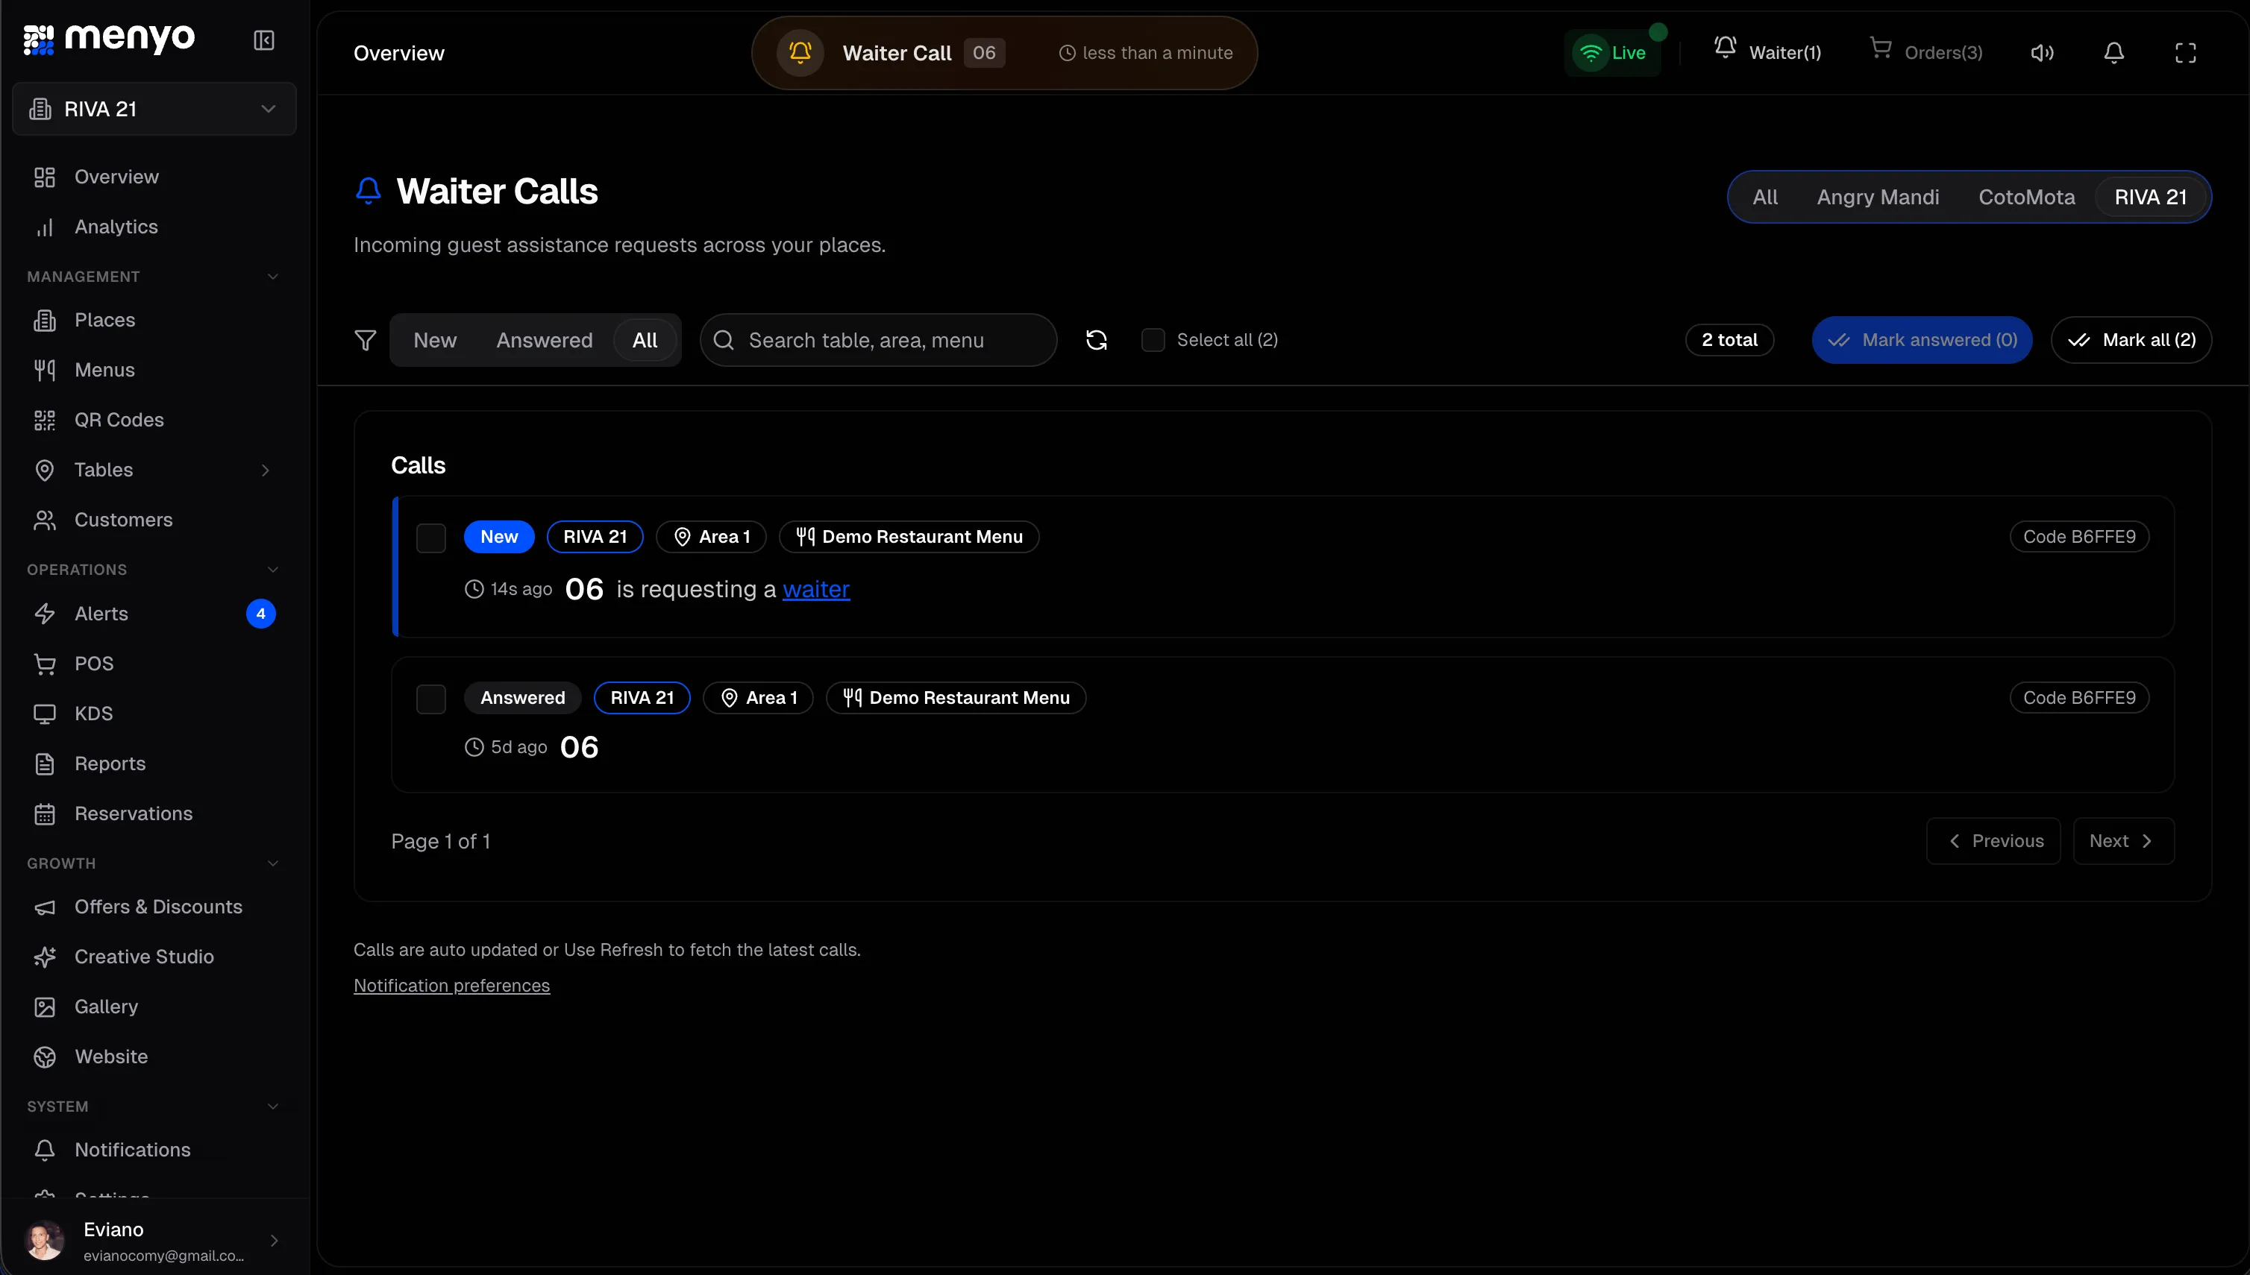Click Area 1 tag on New call

[712, 537]
